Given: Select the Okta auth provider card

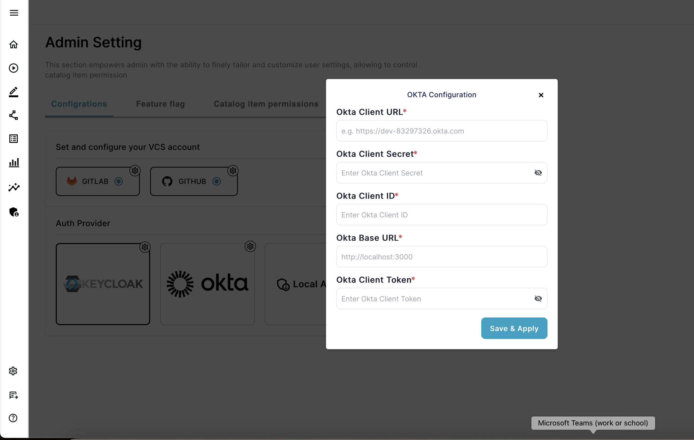Looking at the screenshot, I should (x=207, y=284).
